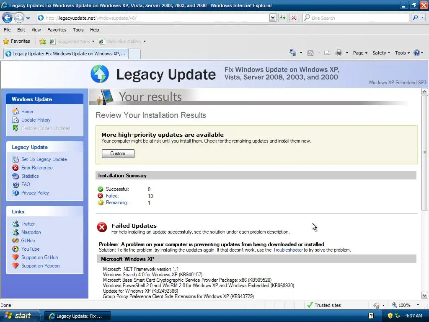
Task: Open the search provider dropdown arrow
Action: (422, 18)
